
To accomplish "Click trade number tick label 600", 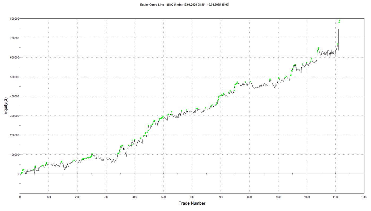I will pyautogui.click(x=192, y=197).
